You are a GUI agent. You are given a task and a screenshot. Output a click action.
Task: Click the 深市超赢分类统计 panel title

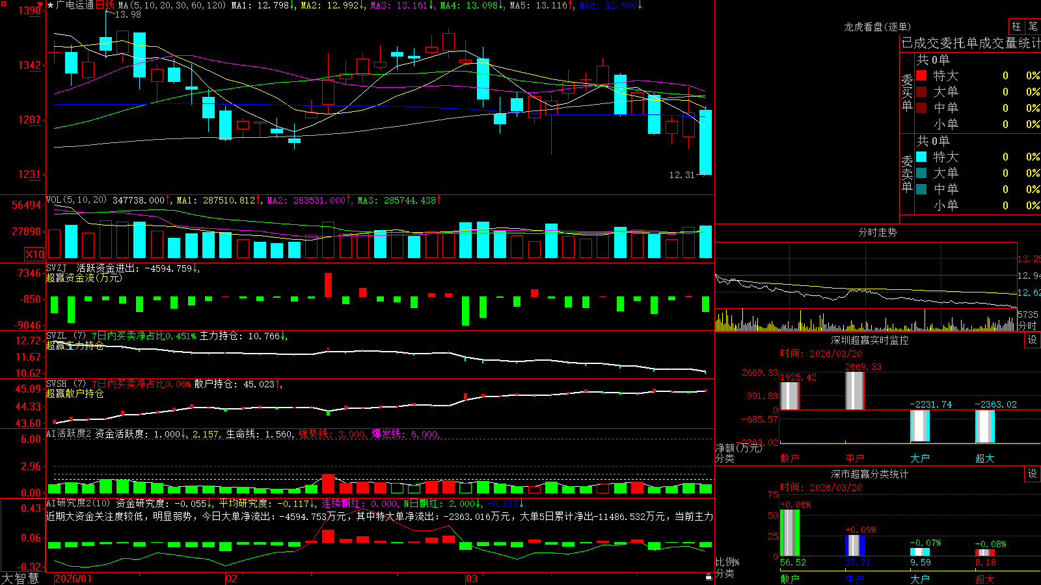pos(870,474)
